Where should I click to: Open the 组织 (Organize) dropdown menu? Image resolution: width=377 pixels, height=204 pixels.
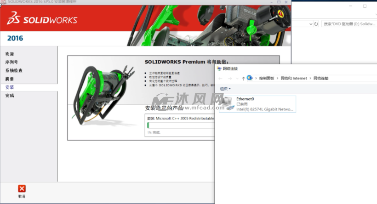coord(225,89)
